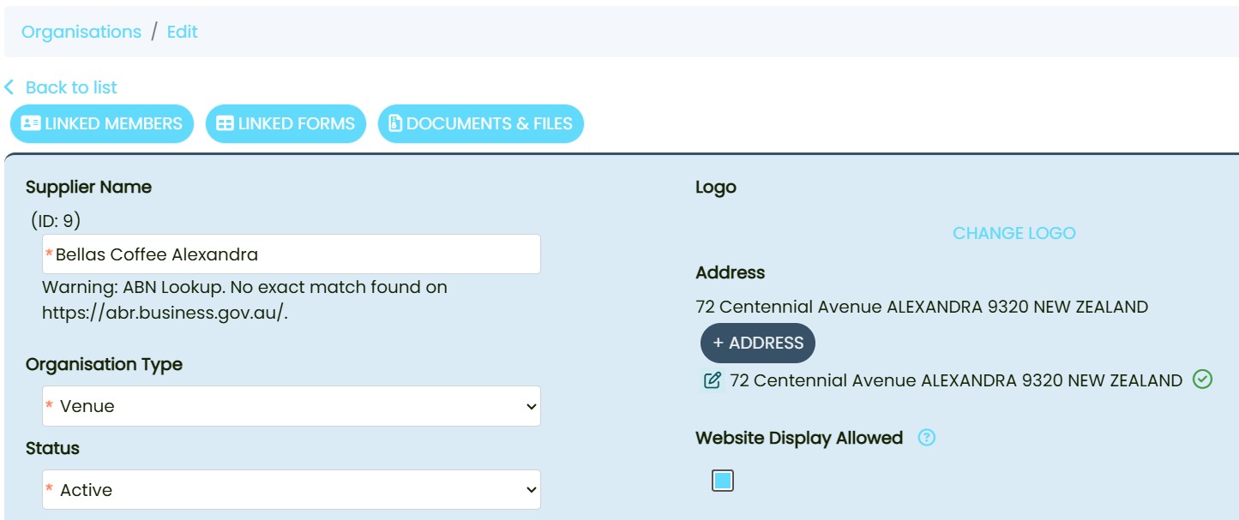Expand the Organisation Type dropdown
1239x520 pixels.
[x=292, y=406]
